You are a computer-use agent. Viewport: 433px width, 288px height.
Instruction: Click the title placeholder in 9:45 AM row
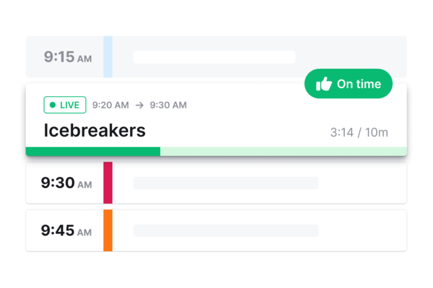pos(226,231)
